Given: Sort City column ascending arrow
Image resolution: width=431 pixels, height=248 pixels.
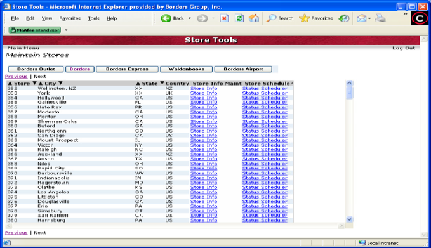Looking at the screenshot, I should click(41, 83).
